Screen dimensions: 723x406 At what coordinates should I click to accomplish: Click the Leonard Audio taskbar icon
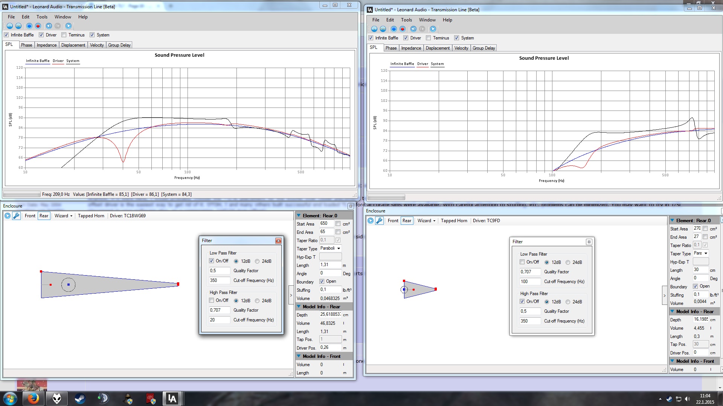pos(172,398)
